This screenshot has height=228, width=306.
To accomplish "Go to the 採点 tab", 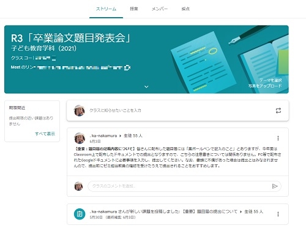I will [x=185, y=9].
